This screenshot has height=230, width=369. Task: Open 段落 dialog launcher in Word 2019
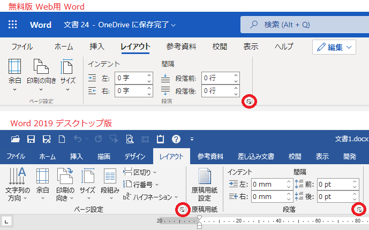(x=359, y=210)
